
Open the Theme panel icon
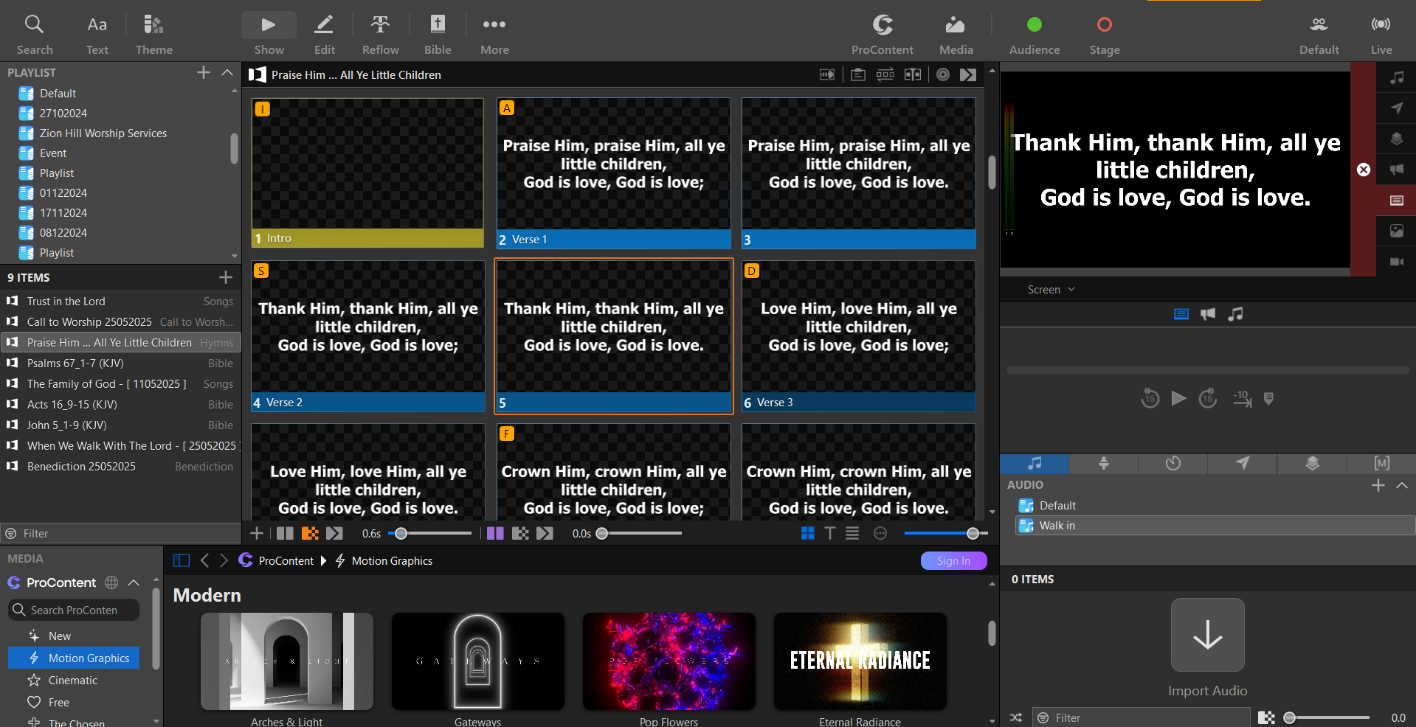153,33
